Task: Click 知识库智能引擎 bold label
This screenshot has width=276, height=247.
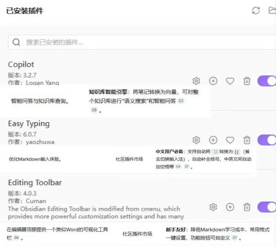Action: 108,92
